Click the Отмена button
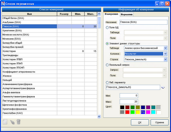171x132 pixels. tap(159, 122)
